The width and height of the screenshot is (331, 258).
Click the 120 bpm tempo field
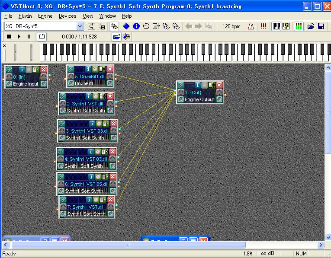click(231, 26)
